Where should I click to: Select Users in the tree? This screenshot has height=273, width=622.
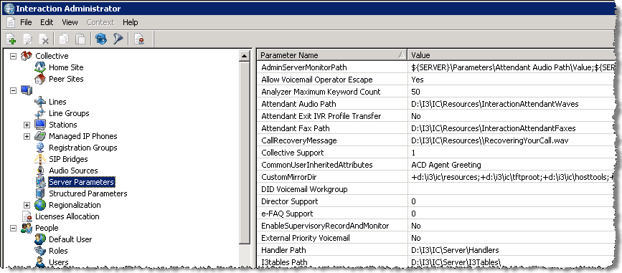click(x=58, y=262)
